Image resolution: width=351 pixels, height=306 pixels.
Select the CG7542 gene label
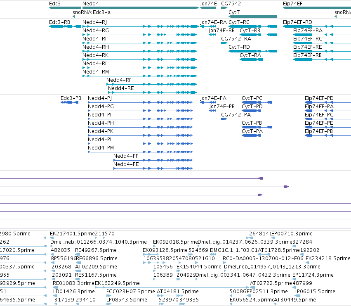click(231, 4)
